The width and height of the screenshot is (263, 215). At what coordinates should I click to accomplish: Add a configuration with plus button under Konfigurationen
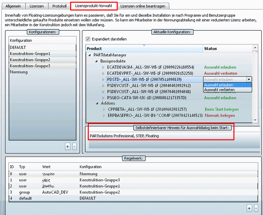(68, 147)
